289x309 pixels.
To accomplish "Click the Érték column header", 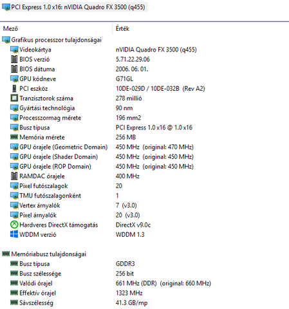I will (x=122, y=28).
